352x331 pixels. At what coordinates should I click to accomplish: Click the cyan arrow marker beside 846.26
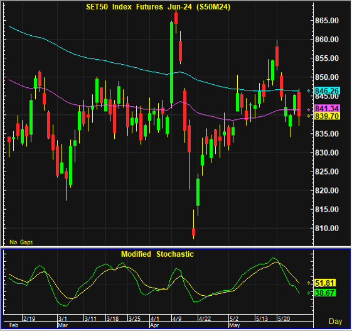coord(309,91)
